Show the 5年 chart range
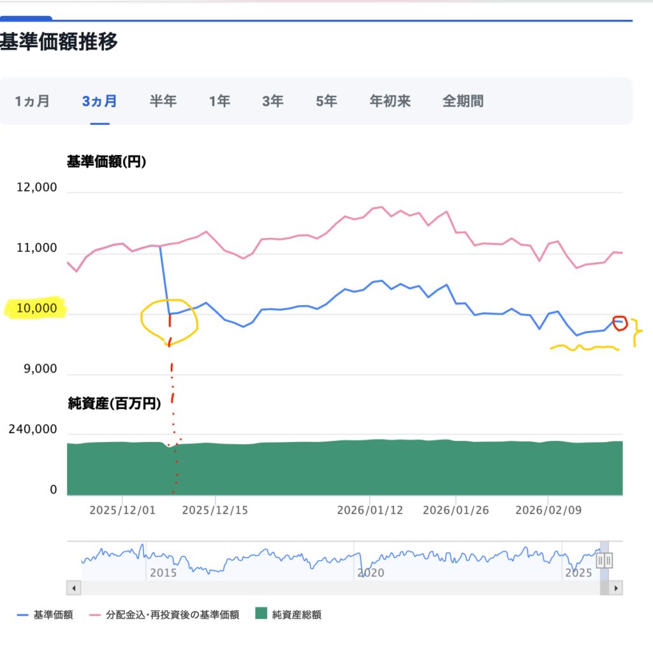 (x=326, y=101)
